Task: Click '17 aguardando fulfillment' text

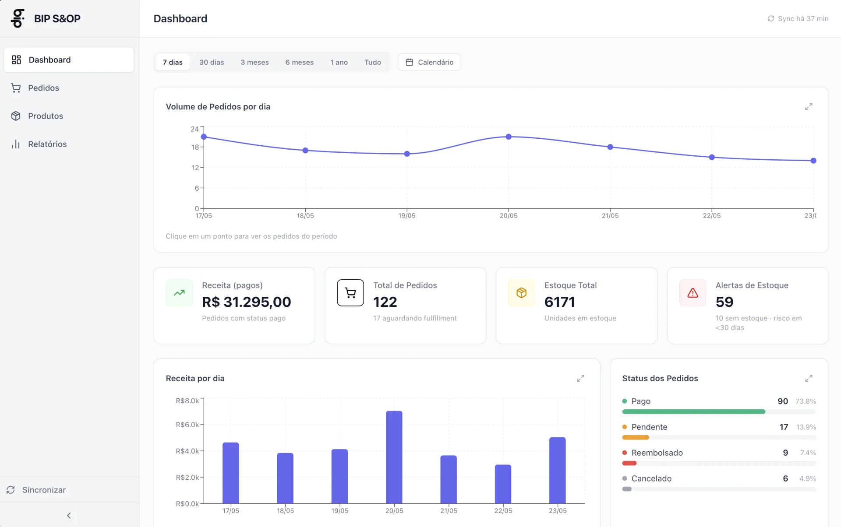Action: [415, 318]
